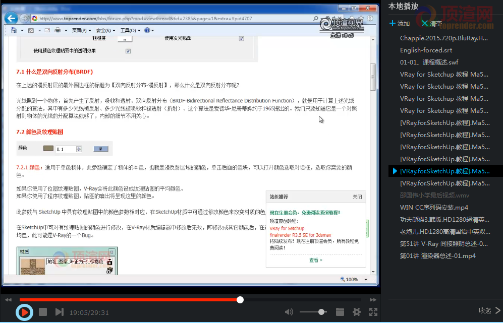
Task: Click the address bar search magnifier
Action: point(316,19)
